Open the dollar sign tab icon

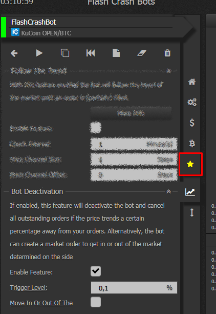[x=192, y=123]
